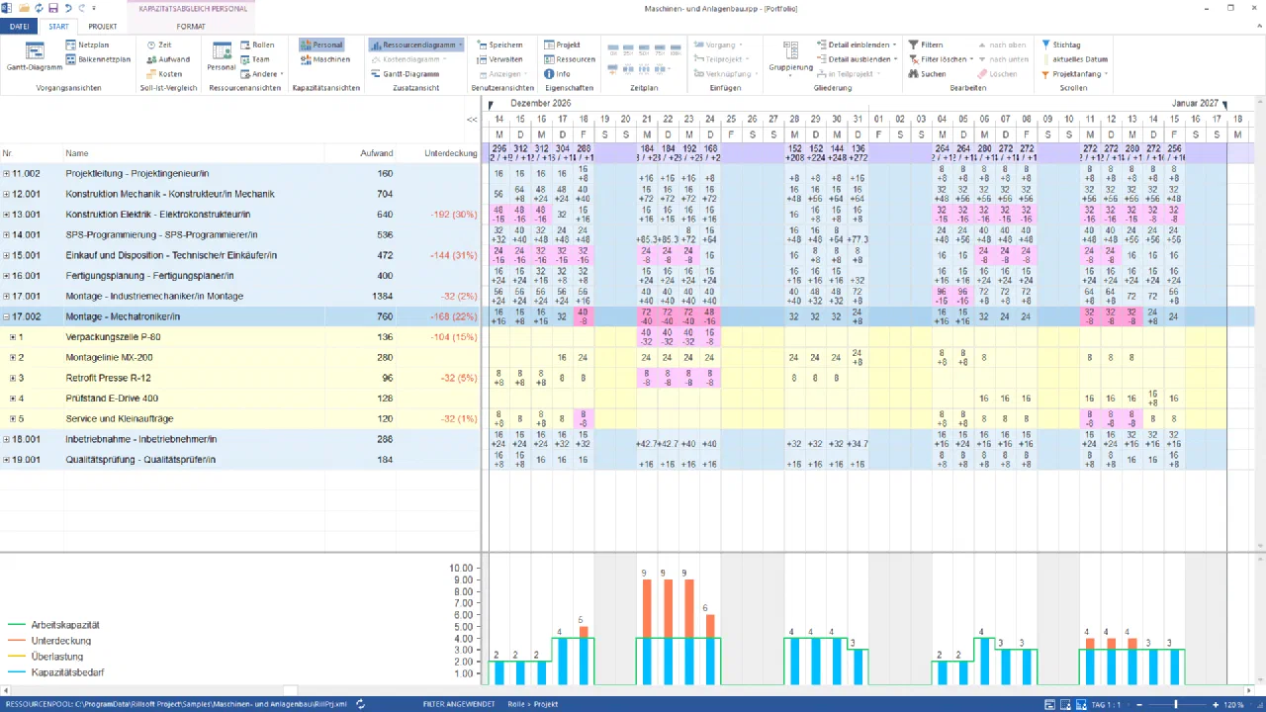Click the undo arrow in quick access toolbar
The image size is (1266, 712).
(x=68, y=8)
